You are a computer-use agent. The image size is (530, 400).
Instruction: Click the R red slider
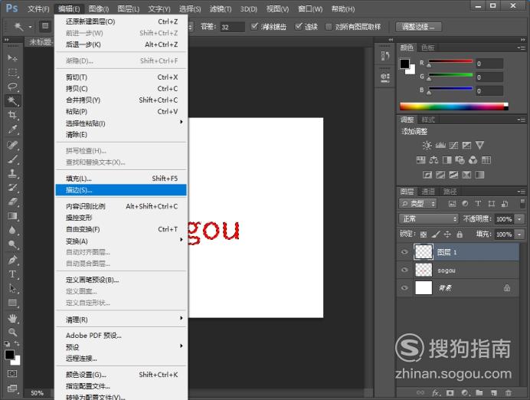click(450, 61)
